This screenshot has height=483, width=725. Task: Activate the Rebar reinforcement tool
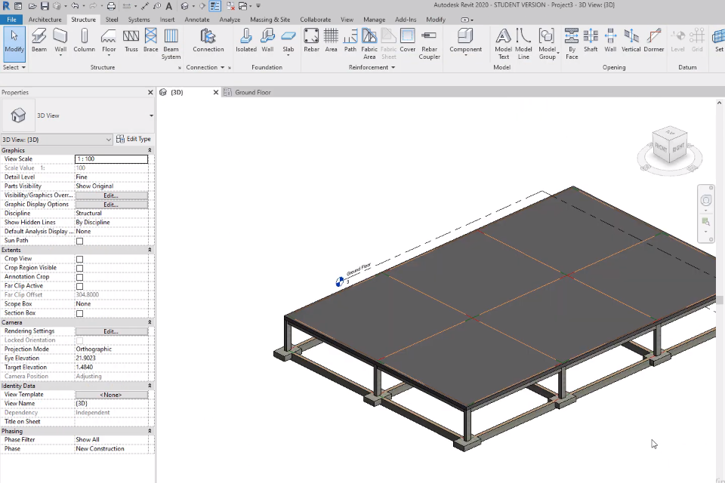pyautogui.click(x=311, y=40)
